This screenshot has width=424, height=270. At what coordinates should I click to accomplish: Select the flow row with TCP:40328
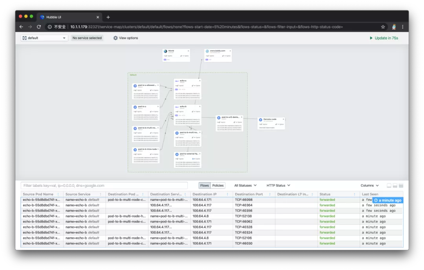[212, 227]
